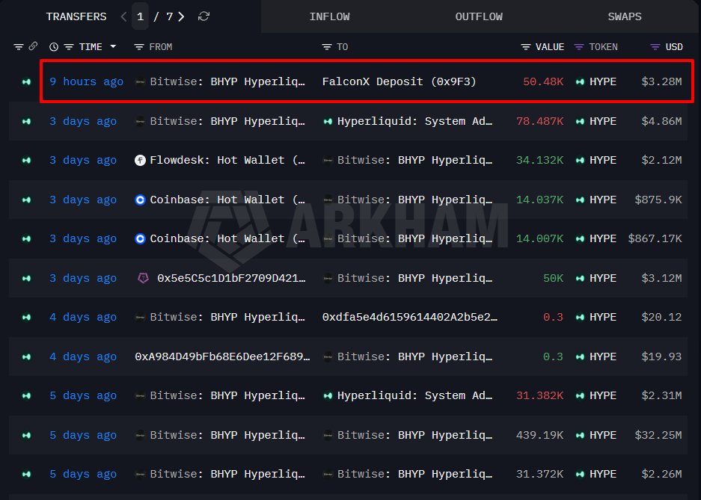Go to previous transfers page
701x500 pixels.
123,17
